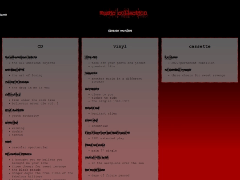The height and width of the screenshot is (180, 240).
Task: Select 'in the aeroplane over the sea'
Action: click(x=117, y=163)
